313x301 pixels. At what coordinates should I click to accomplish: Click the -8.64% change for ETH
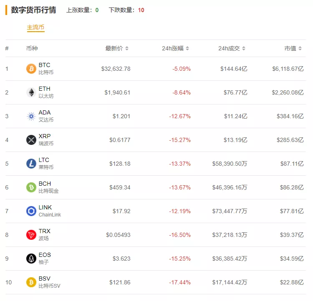pyautogui.click(x=182, y=92)
